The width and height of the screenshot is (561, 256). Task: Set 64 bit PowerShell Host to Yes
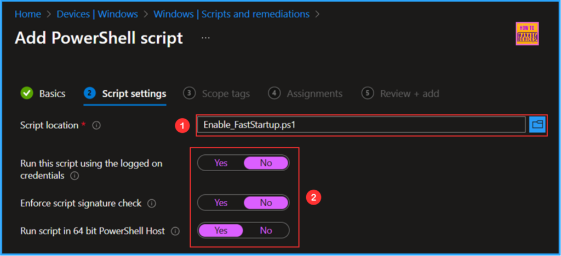pos(221,230)
